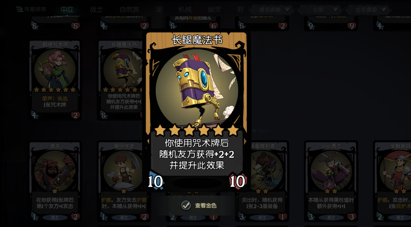This screenshot has height=227, width=411.
Task: Select the 自然族 tab
Action: 129,10
